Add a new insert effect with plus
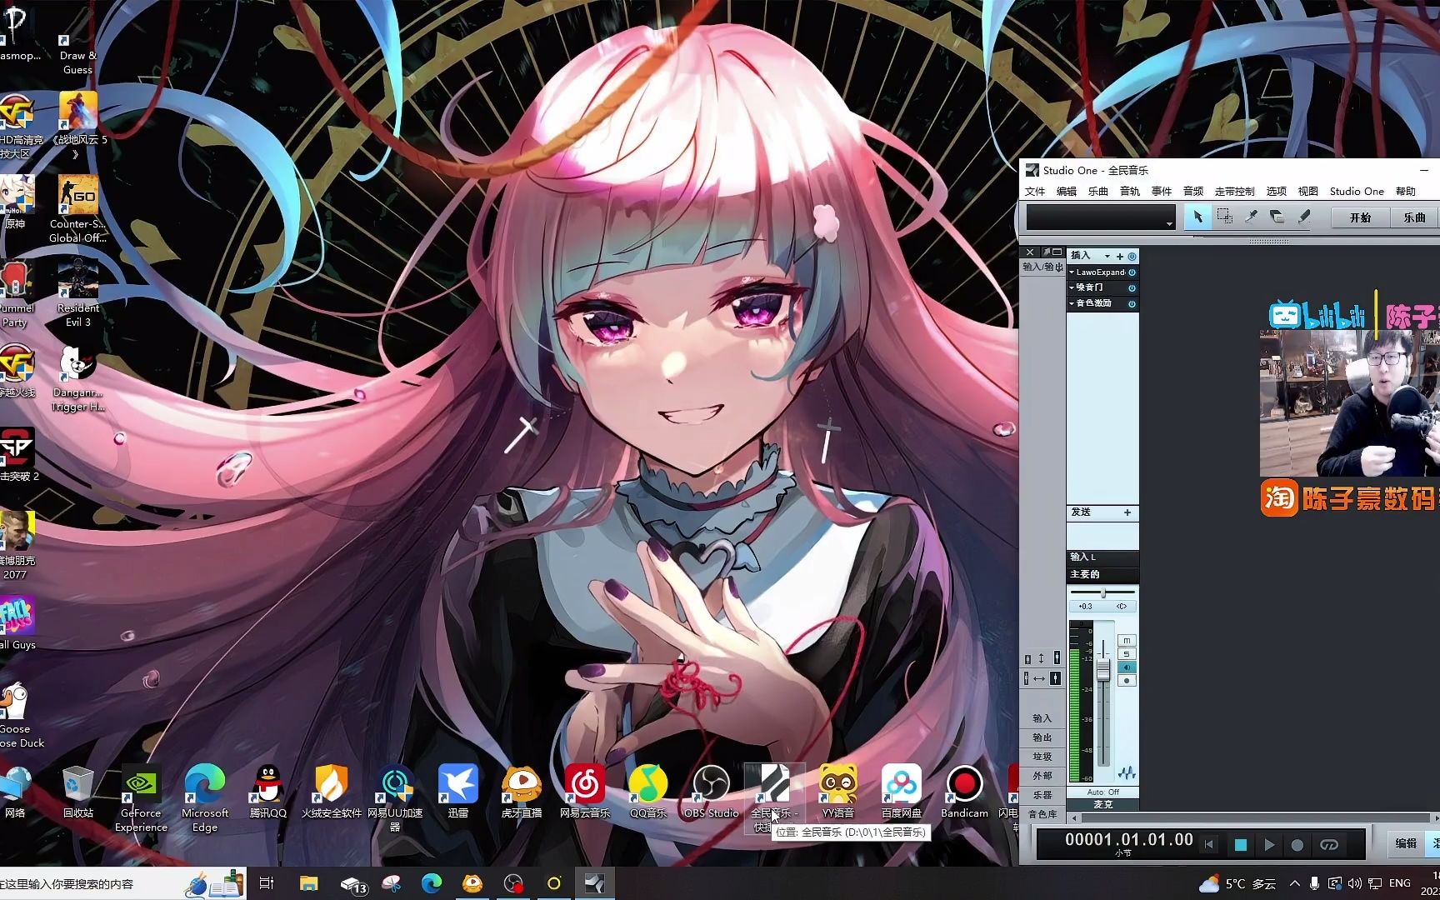Viewport: 1440px width, 900px height. 1120,256
